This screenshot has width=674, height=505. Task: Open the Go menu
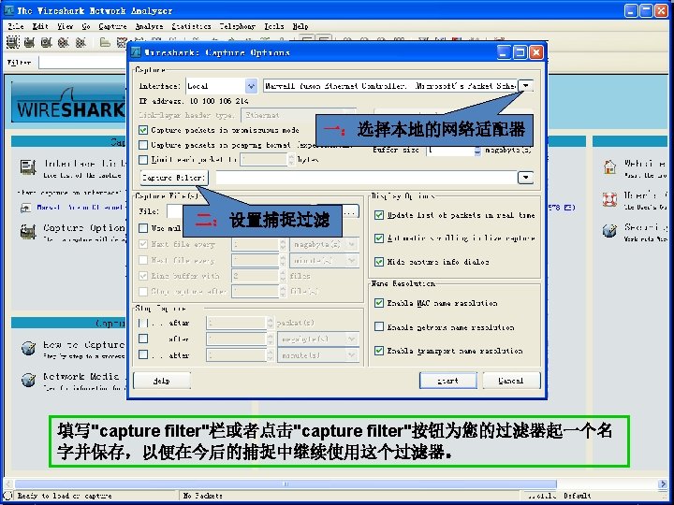86,26
